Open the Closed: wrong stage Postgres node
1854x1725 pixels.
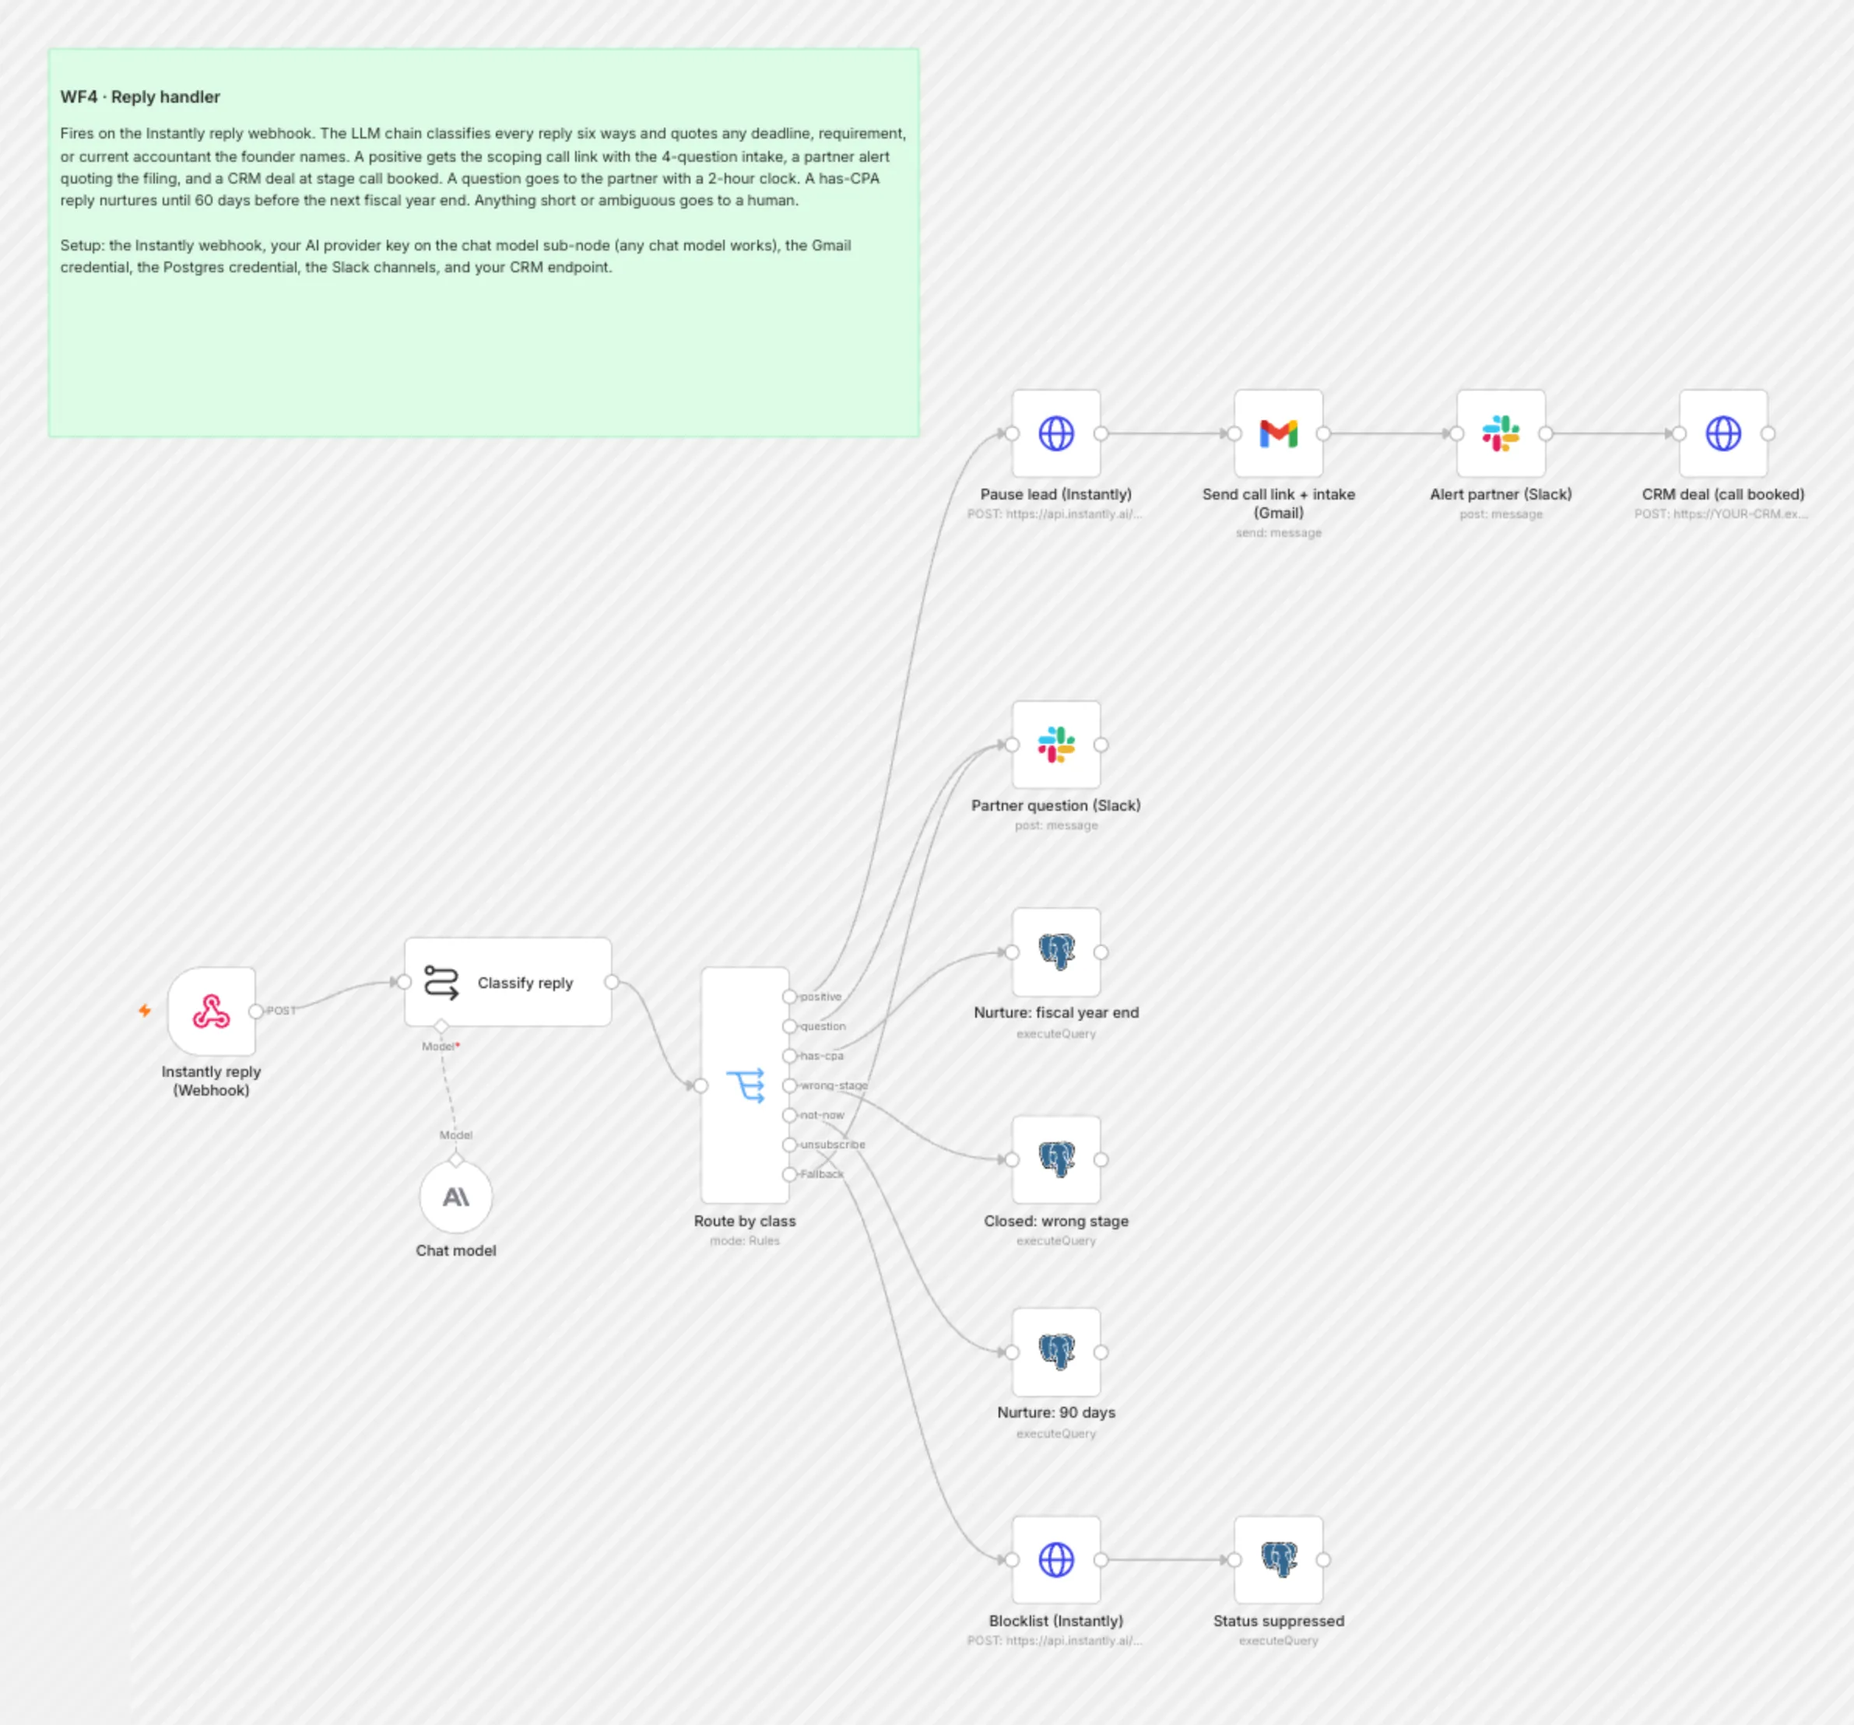pos(1055,1160)
